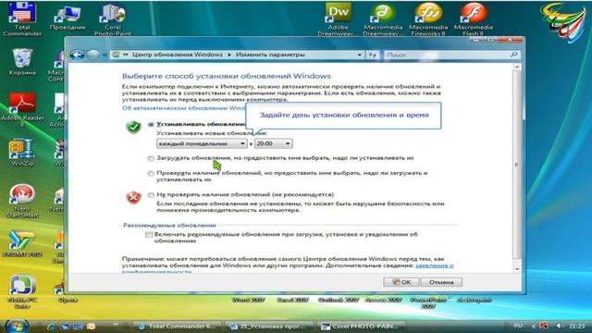592x333 pixels.
Task: Switch to Corel PHOTO-PAINT taskbar button
Action: 362,327
